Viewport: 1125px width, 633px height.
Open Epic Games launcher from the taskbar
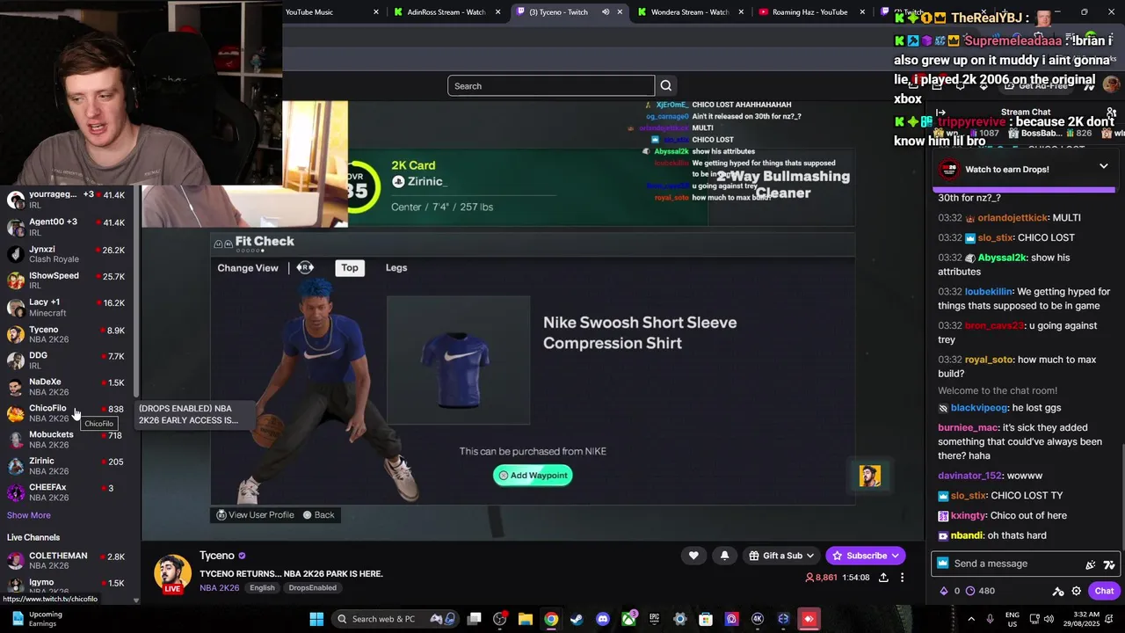(654, 619)
